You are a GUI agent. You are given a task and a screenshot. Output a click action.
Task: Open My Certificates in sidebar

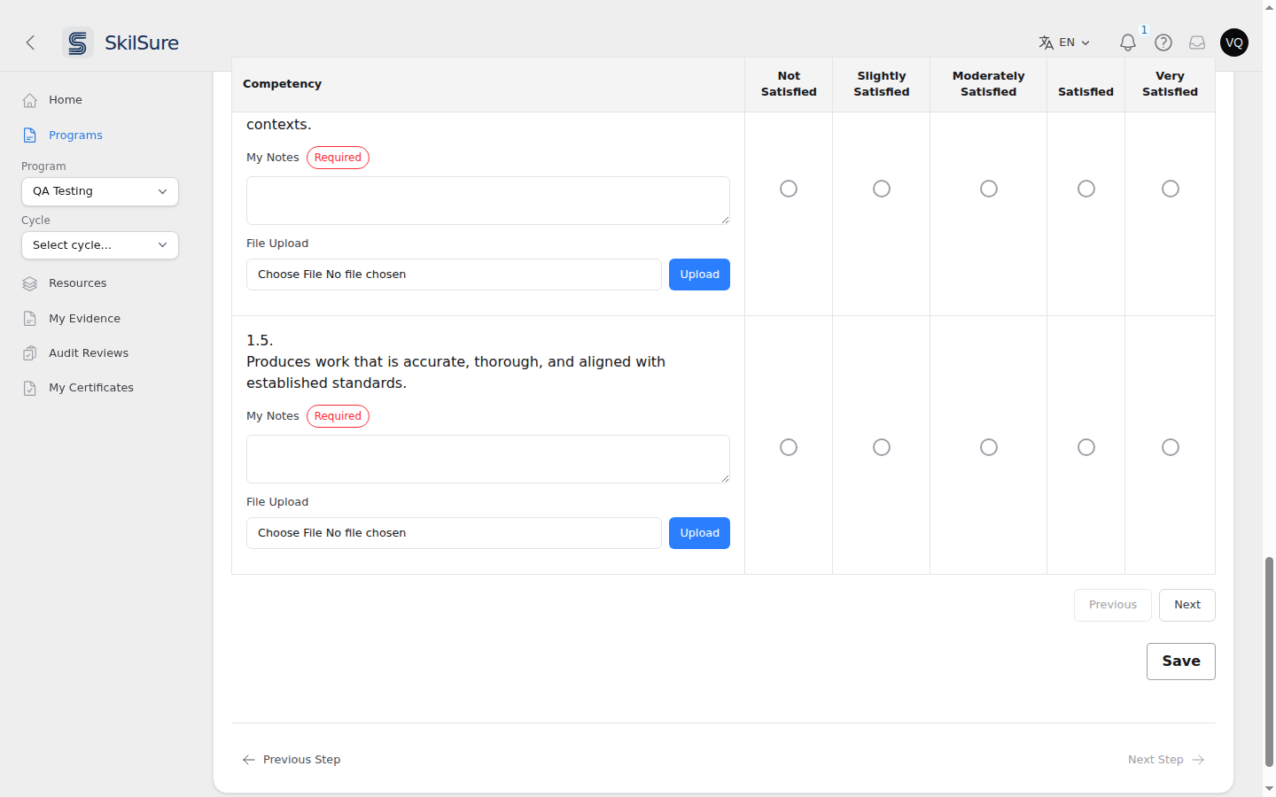point(91,388)
